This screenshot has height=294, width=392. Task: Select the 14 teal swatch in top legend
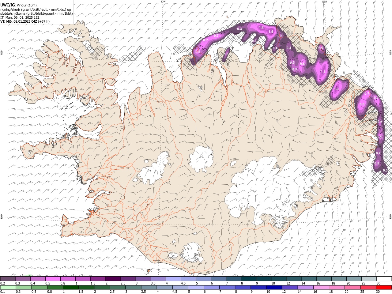click(309, 279)
